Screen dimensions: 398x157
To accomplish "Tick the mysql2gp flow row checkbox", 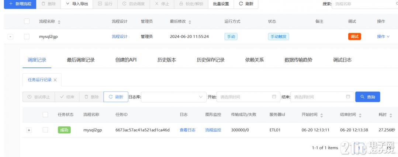I will coord(27,36).
